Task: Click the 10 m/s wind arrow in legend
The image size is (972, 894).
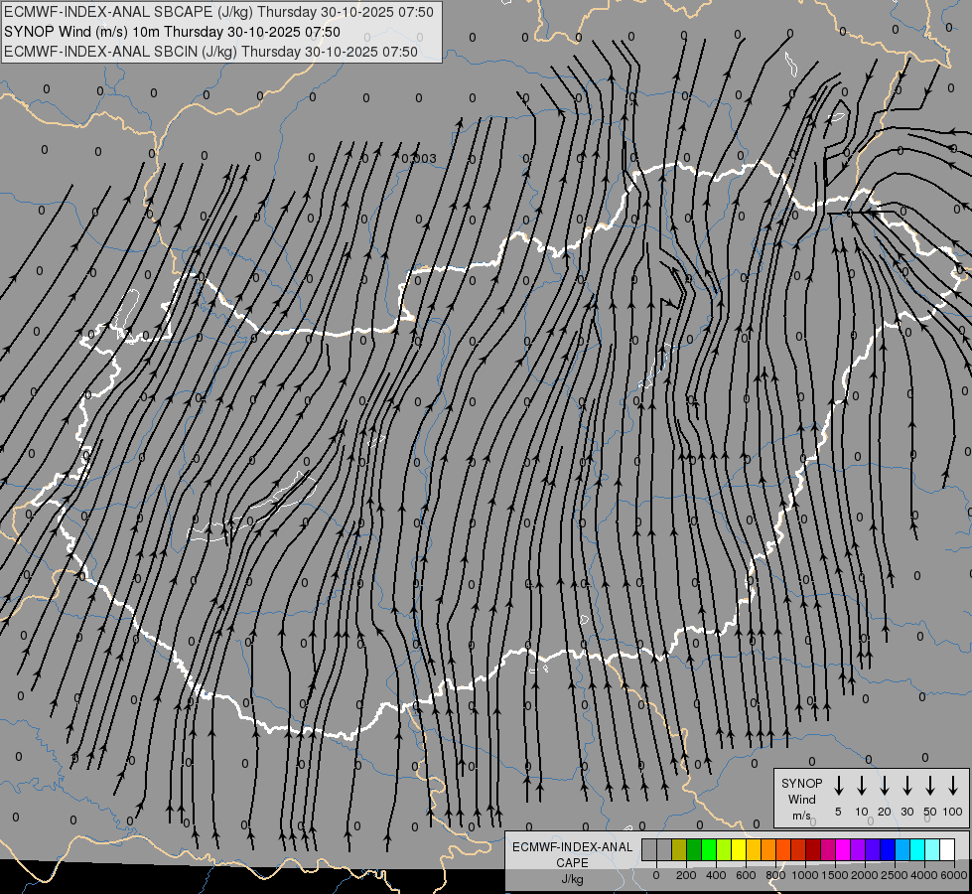Action: click(x=861, y=786)
